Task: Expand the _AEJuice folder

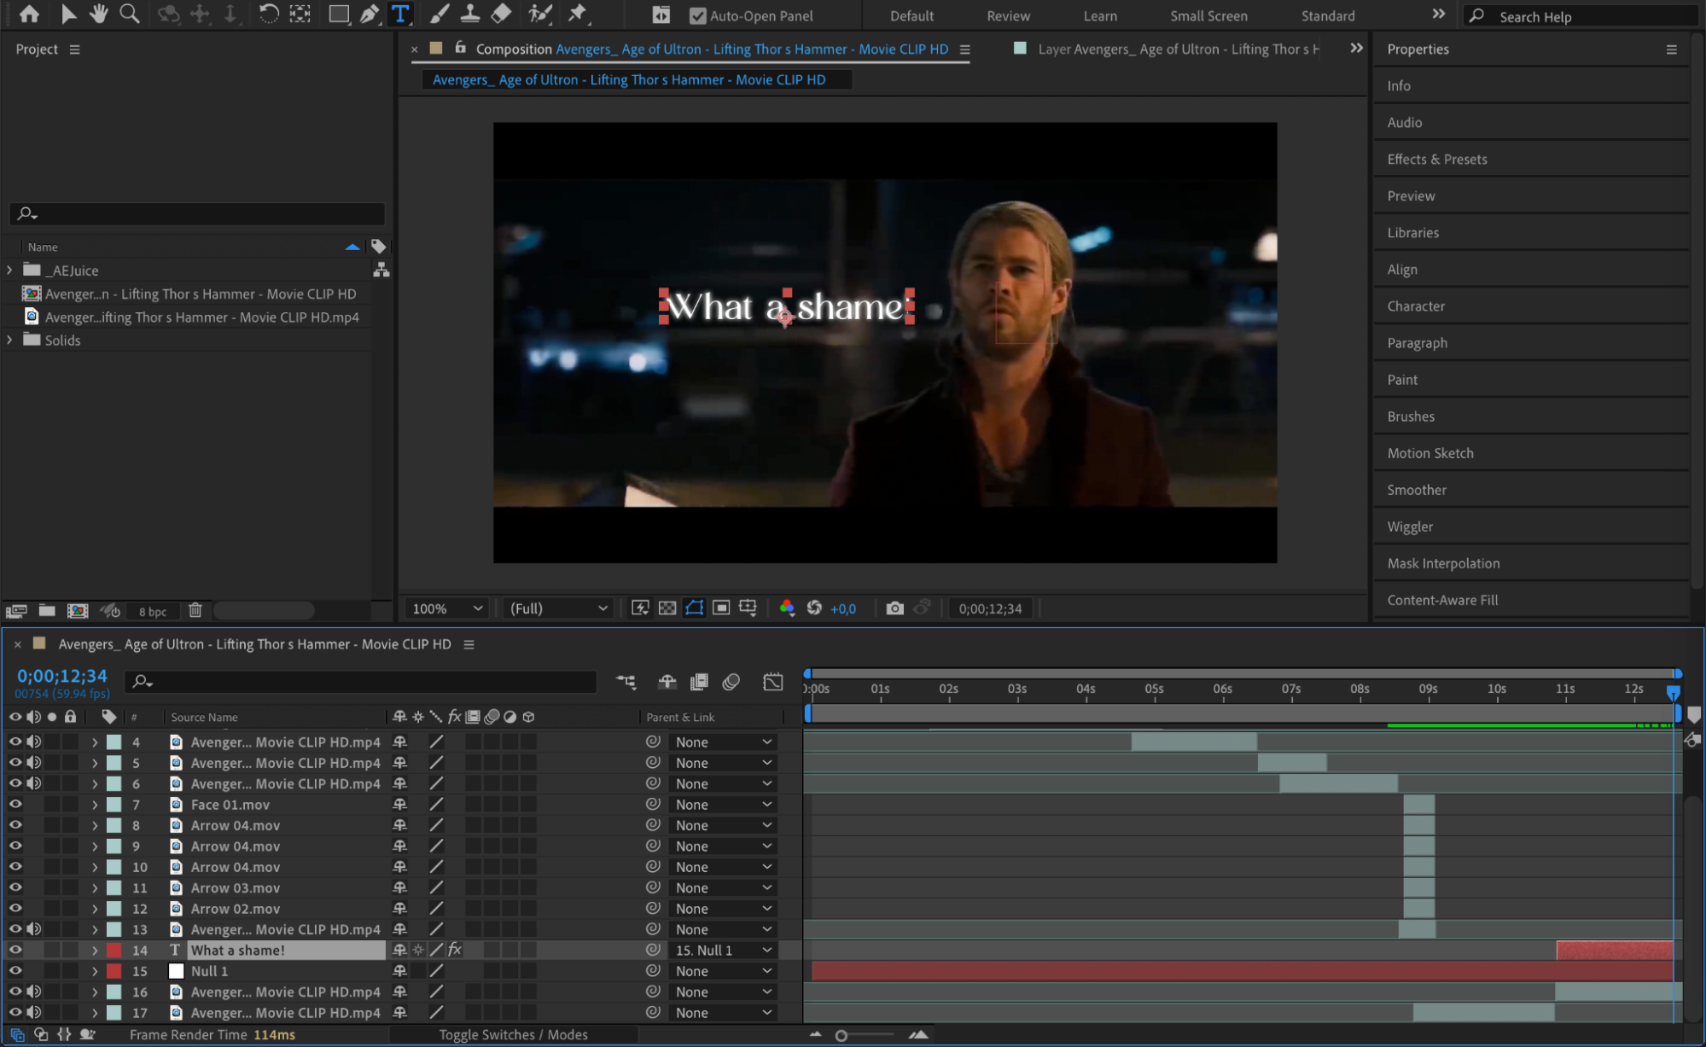Action: tap(9, 270)
